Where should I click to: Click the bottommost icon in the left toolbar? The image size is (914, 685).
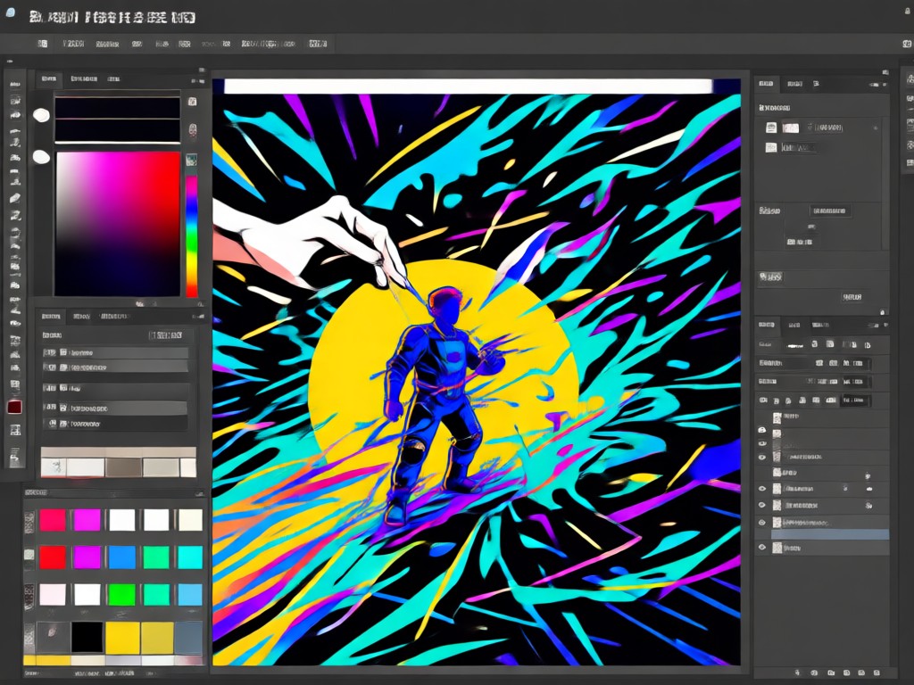[15, 456]
